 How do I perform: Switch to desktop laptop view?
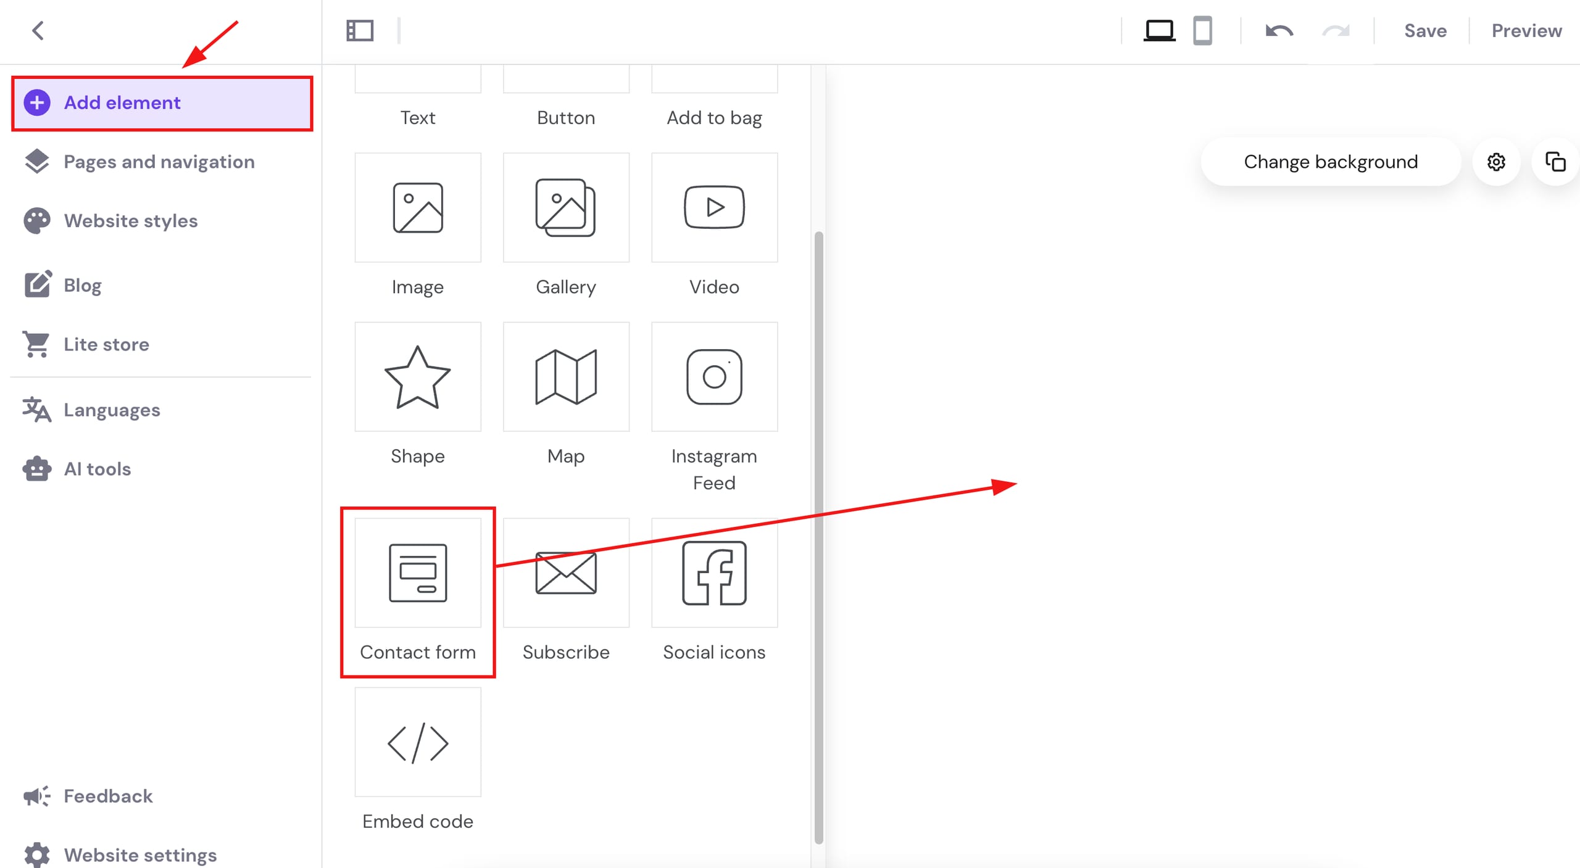tap(1159, 30)
